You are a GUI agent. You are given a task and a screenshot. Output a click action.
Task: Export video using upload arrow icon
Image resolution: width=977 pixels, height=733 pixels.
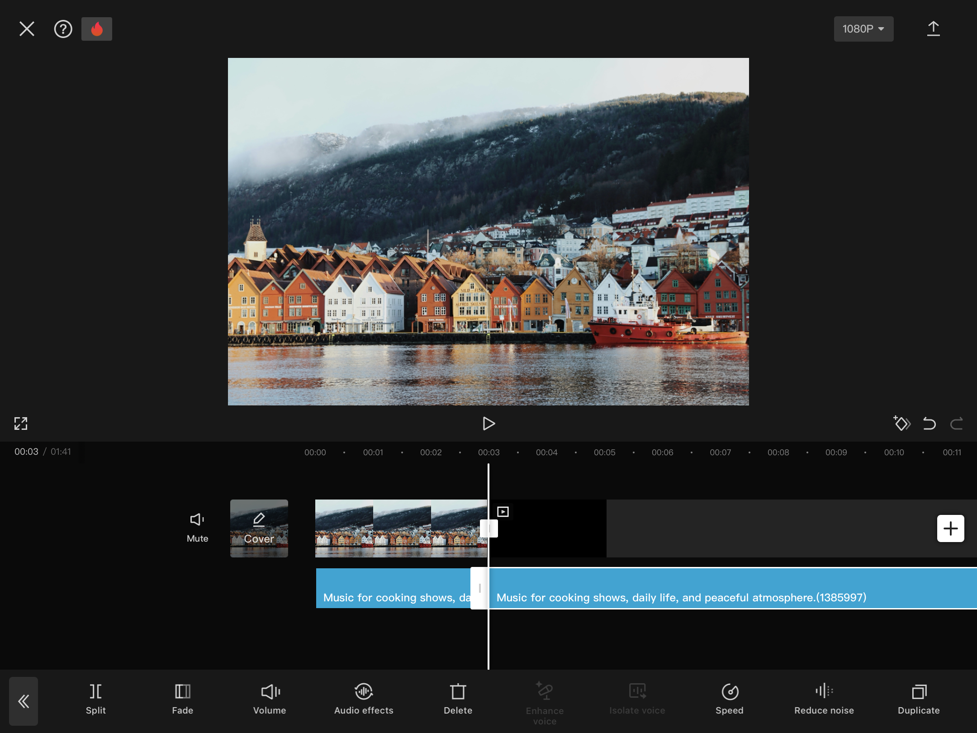click(933, 29)
